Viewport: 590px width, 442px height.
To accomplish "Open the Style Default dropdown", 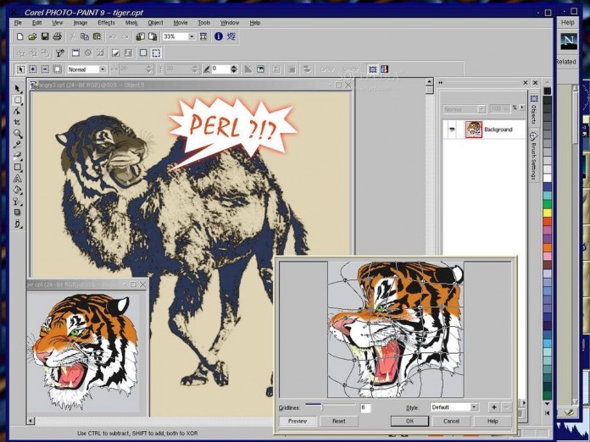I will point(474,407).
